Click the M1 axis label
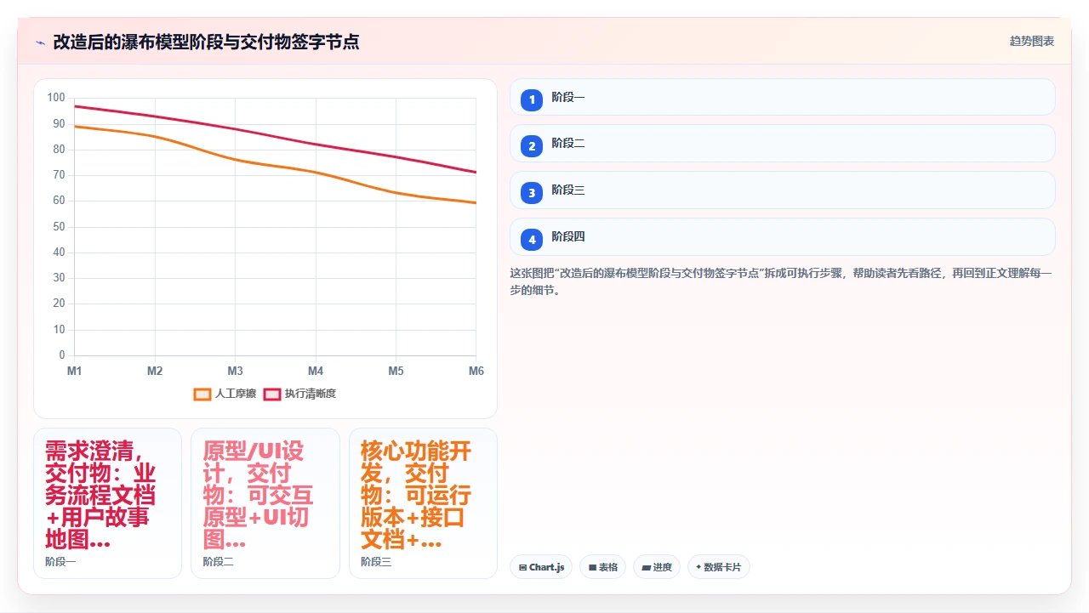1089x613 pixels. 74,371
